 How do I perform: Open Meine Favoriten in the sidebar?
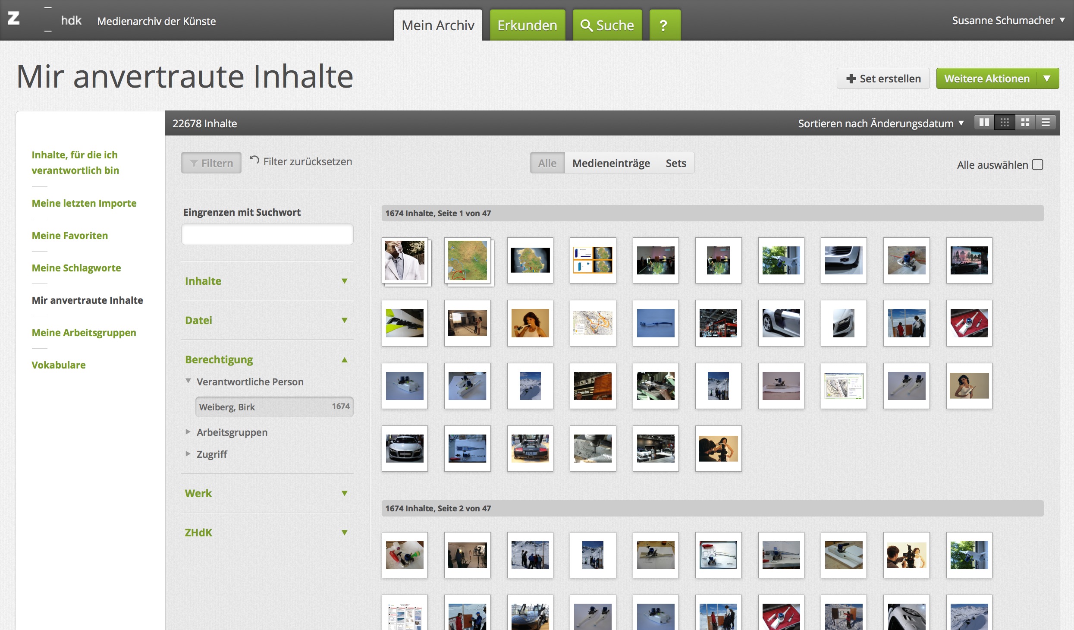pyautogui.click(x=70, y=236)
